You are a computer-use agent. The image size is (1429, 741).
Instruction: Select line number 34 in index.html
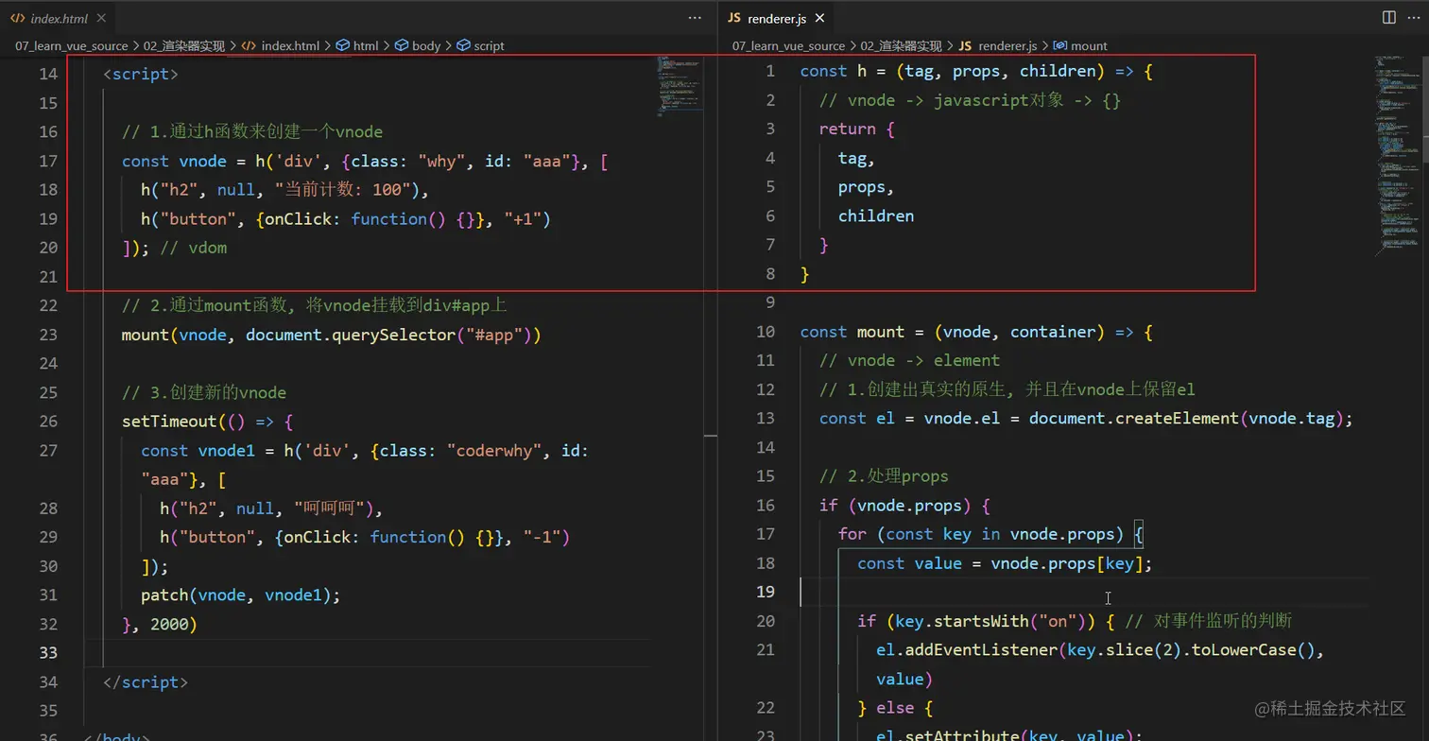click(x=47, y=682)
